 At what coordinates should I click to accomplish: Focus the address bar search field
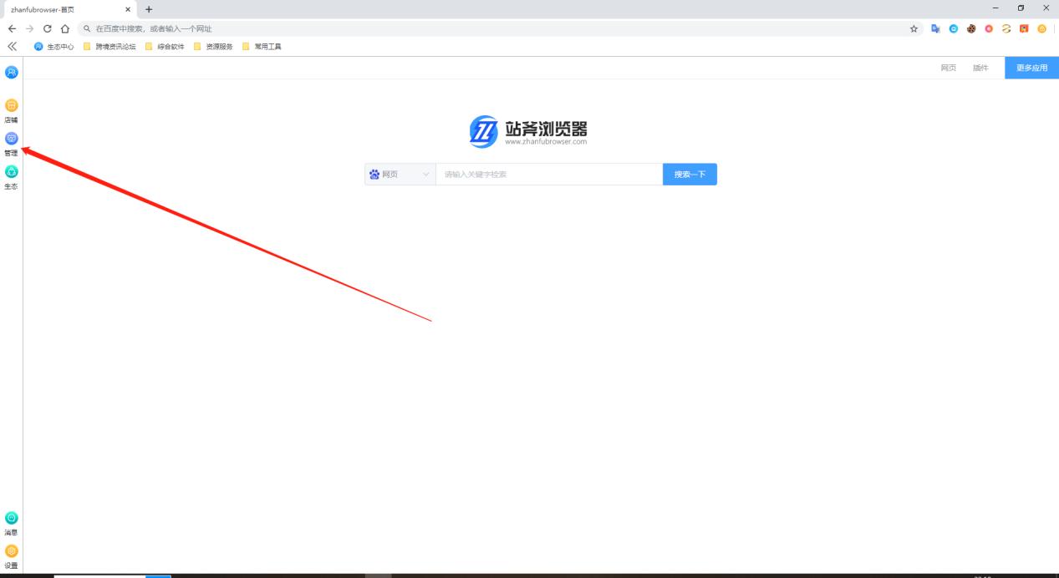click(498, 28)
